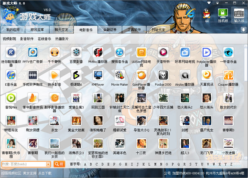Image resolution: width=248 pixels, height=178 pixels.
Task: Open the 回到三国 video thumbnail
Action: (98, 98)
